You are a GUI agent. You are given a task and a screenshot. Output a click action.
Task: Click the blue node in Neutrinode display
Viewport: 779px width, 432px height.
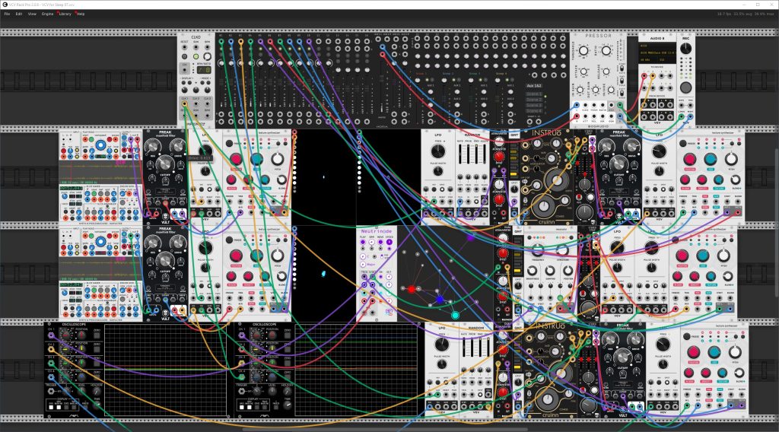click(440, 300)
